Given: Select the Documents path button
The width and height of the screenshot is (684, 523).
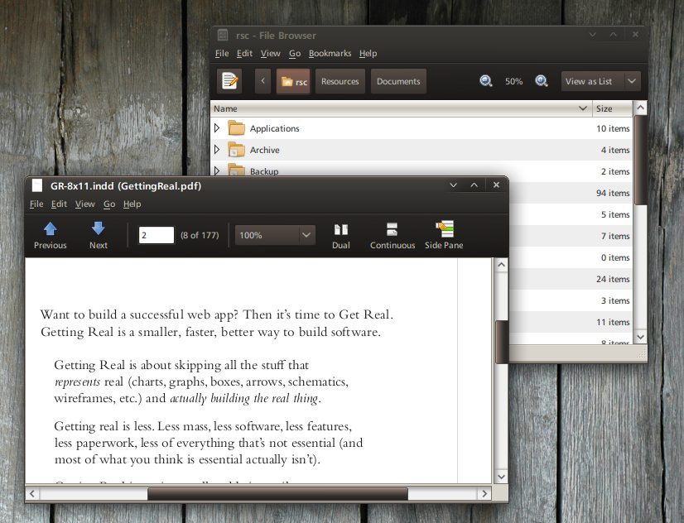Looking at the screenshot, I should (x=398, y=81).
